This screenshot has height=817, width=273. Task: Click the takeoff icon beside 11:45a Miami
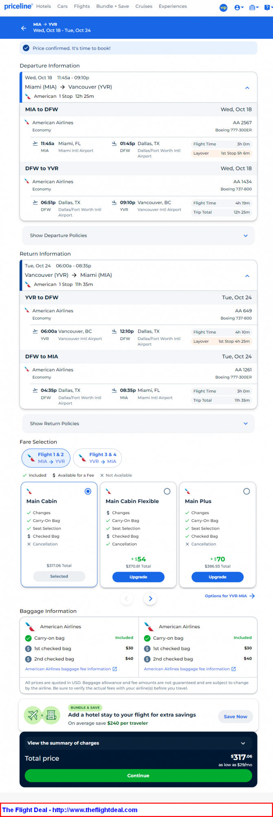pos(35,144)
